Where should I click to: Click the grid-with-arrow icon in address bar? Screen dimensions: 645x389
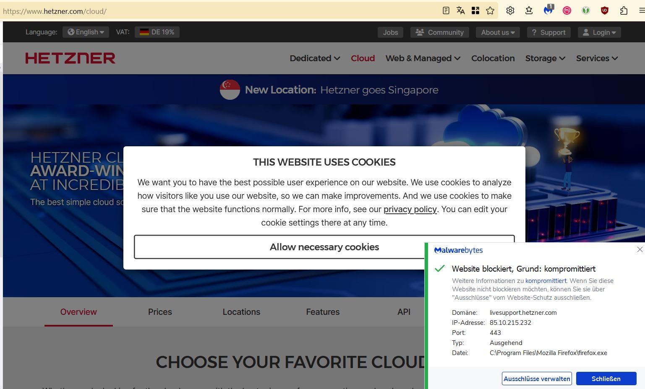tap(475, 11)
